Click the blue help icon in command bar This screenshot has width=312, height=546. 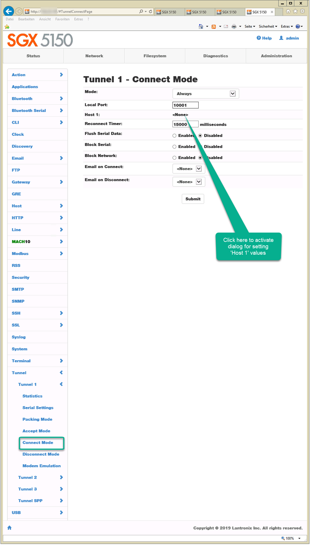(x=298, y=26)
